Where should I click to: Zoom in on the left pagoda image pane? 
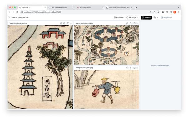pyautogui.click(x=61, y=23)
